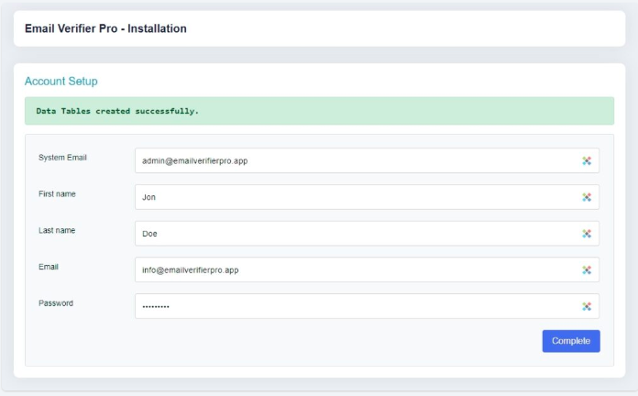Focus the Email input with info@emailverifierpro.app
Screen dimensions: 638x396
tap(348, 270)
